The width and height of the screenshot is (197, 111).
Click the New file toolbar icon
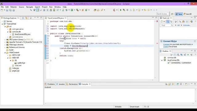tap(2, 10)
